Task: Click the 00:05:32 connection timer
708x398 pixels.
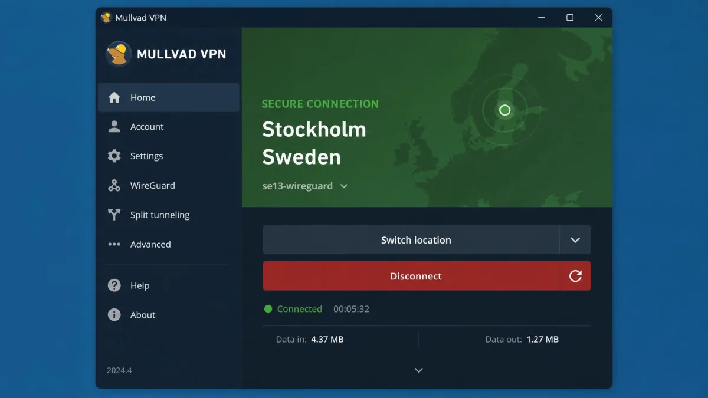Action: pos(351,309)
